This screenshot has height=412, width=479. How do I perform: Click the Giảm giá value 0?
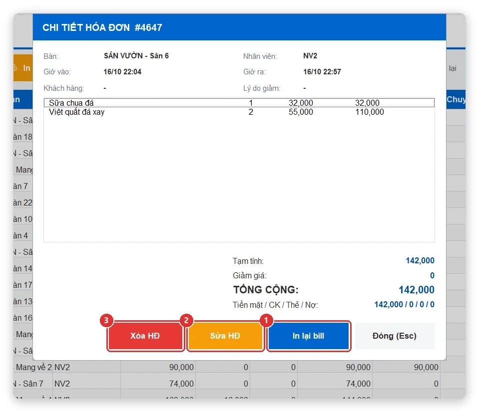432,275
